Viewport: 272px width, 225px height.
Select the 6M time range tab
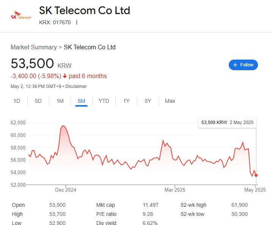pyautogui.click(x=81, y=101)
